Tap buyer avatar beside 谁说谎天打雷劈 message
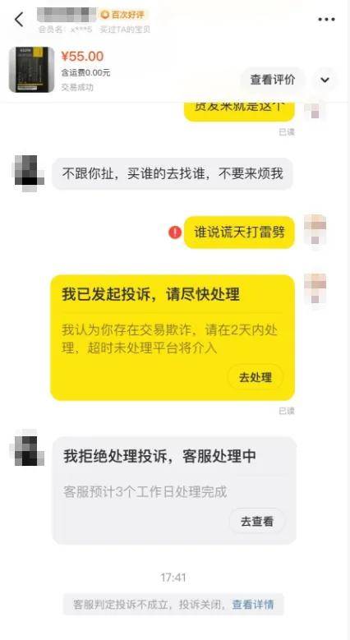The width and height of the screenshot is (350, 640). pyautogui.click(x=315, y=229)
